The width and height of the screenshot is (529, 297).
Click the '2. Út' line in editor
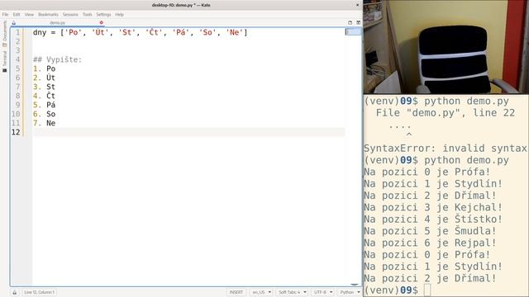tap(44, 78)
